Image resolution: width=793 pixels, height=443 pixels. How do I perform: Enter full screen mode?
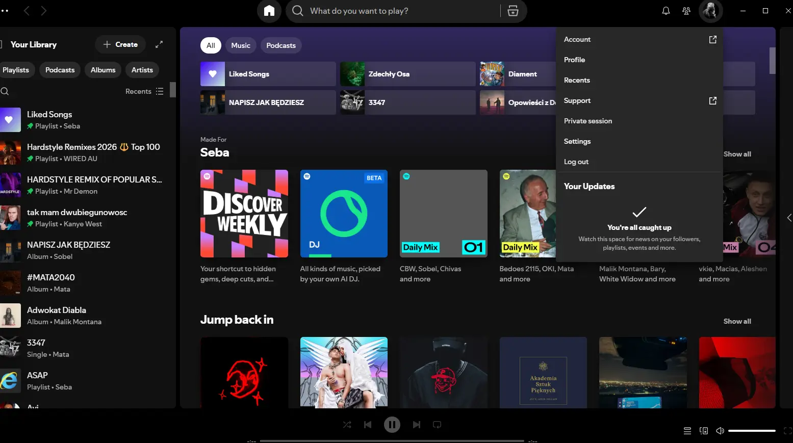click(787, 431)
